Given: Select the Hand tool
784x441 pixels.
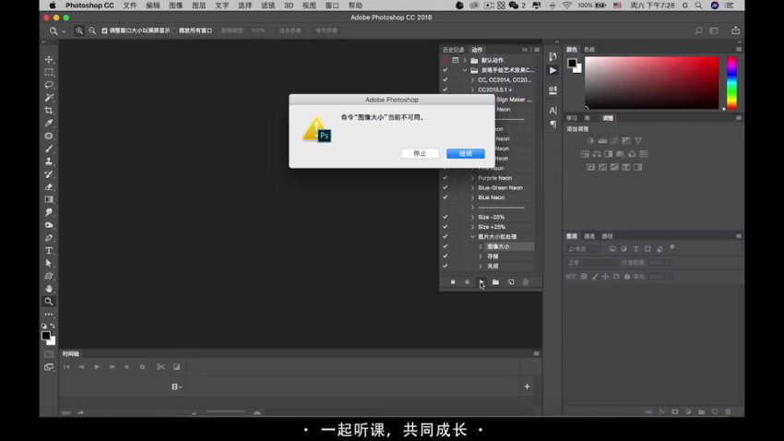Looking at the screenshot, I should pyautogui.click(x=49, y=289).
